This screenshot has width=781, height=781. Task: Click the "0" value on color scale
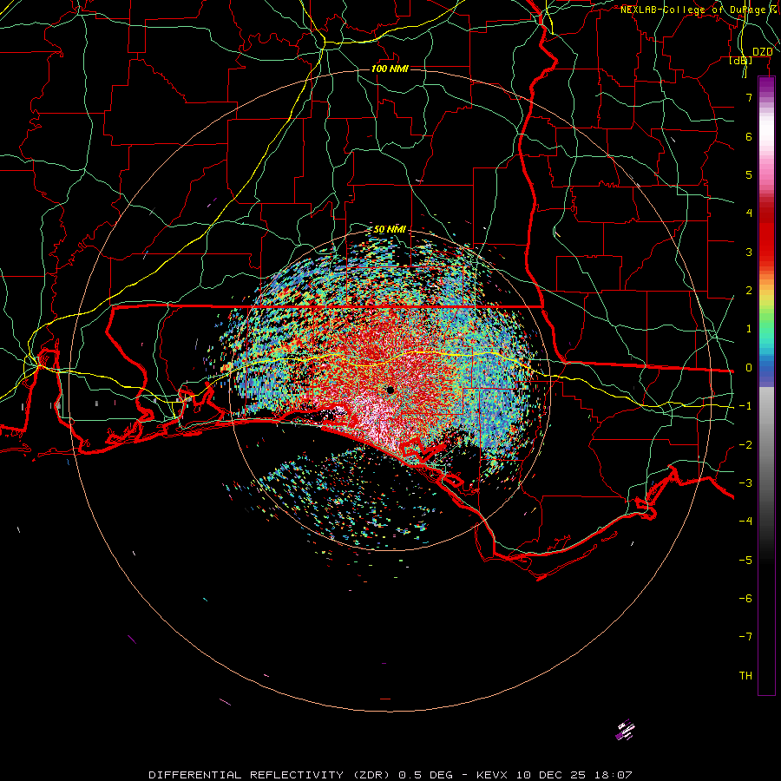click(x=749, y=368)
